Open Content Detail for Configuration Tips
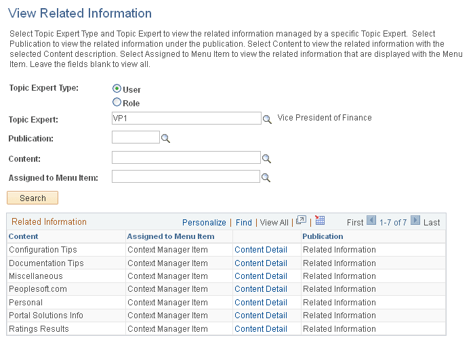The image size is (475, 348). (261, 250)
